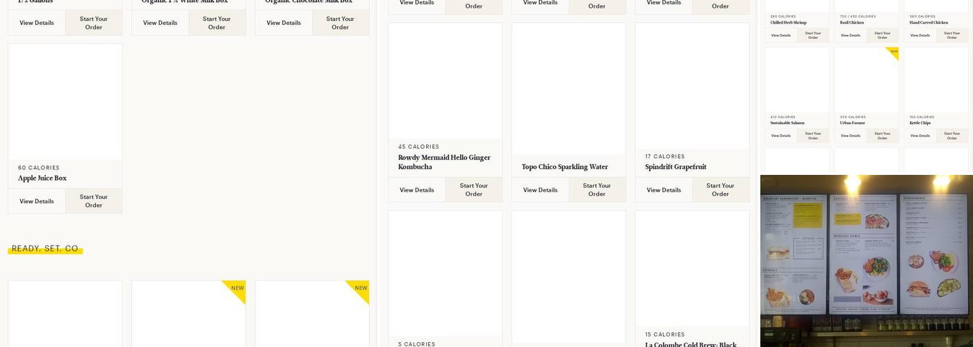Open the Urban Farmer product image
Viewport: 973px width, 347px height.
coord(867,80)
